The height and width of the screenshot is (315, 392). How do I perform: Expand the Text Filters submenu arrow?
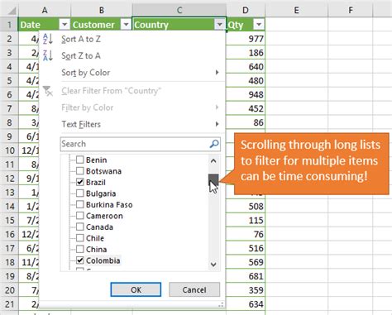point(217,124)
